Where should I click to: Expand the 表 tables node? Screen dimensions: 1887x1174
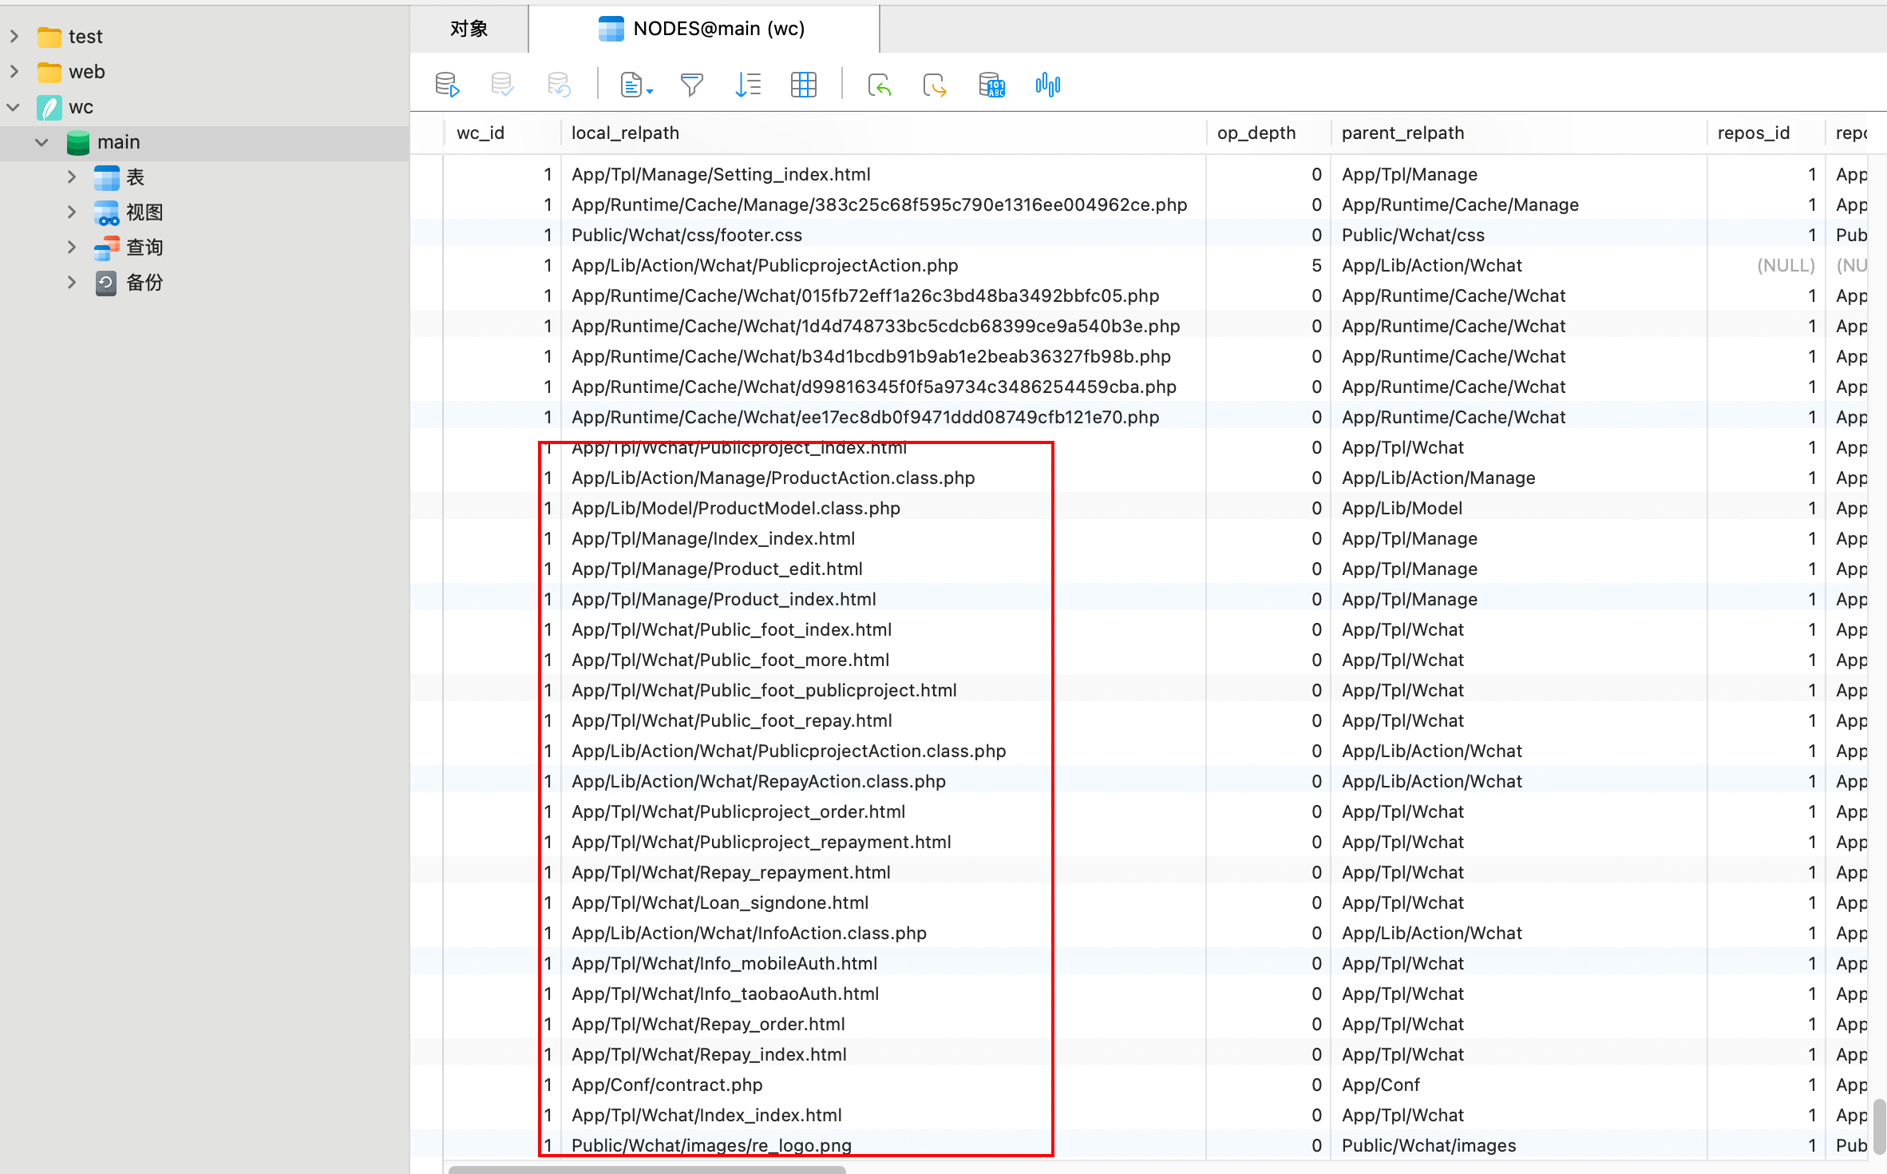72,177
